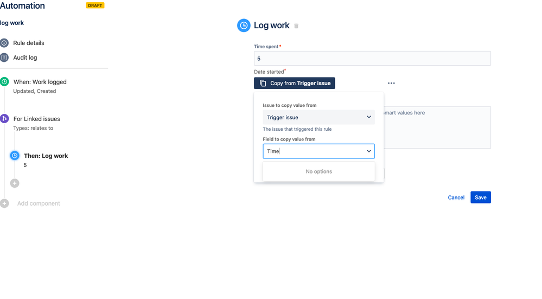Select the green Work logged trigger icon
The image size is (542, 299).
coord(4,82)
